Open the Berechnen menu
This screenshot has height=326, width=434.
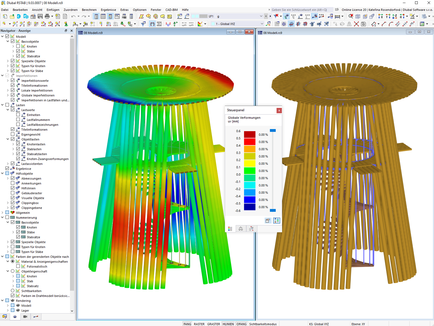click(x=89, y=10)
